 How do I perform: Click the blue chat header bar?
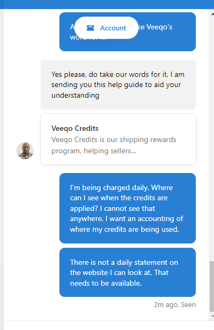point(107,4)
